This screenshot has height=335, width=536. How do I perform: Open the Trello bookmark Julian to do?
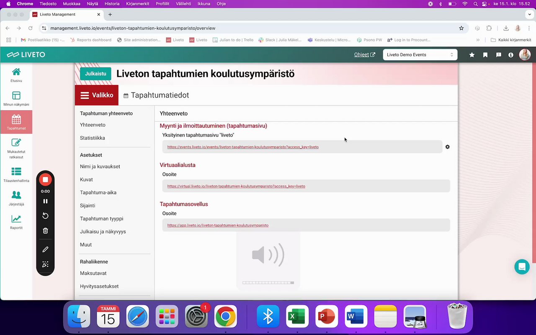pyautogui.click(x=233, y=40)
